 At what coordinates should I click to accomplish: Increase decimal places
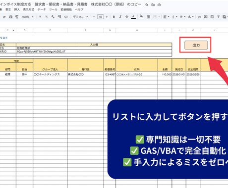[59, 17]
